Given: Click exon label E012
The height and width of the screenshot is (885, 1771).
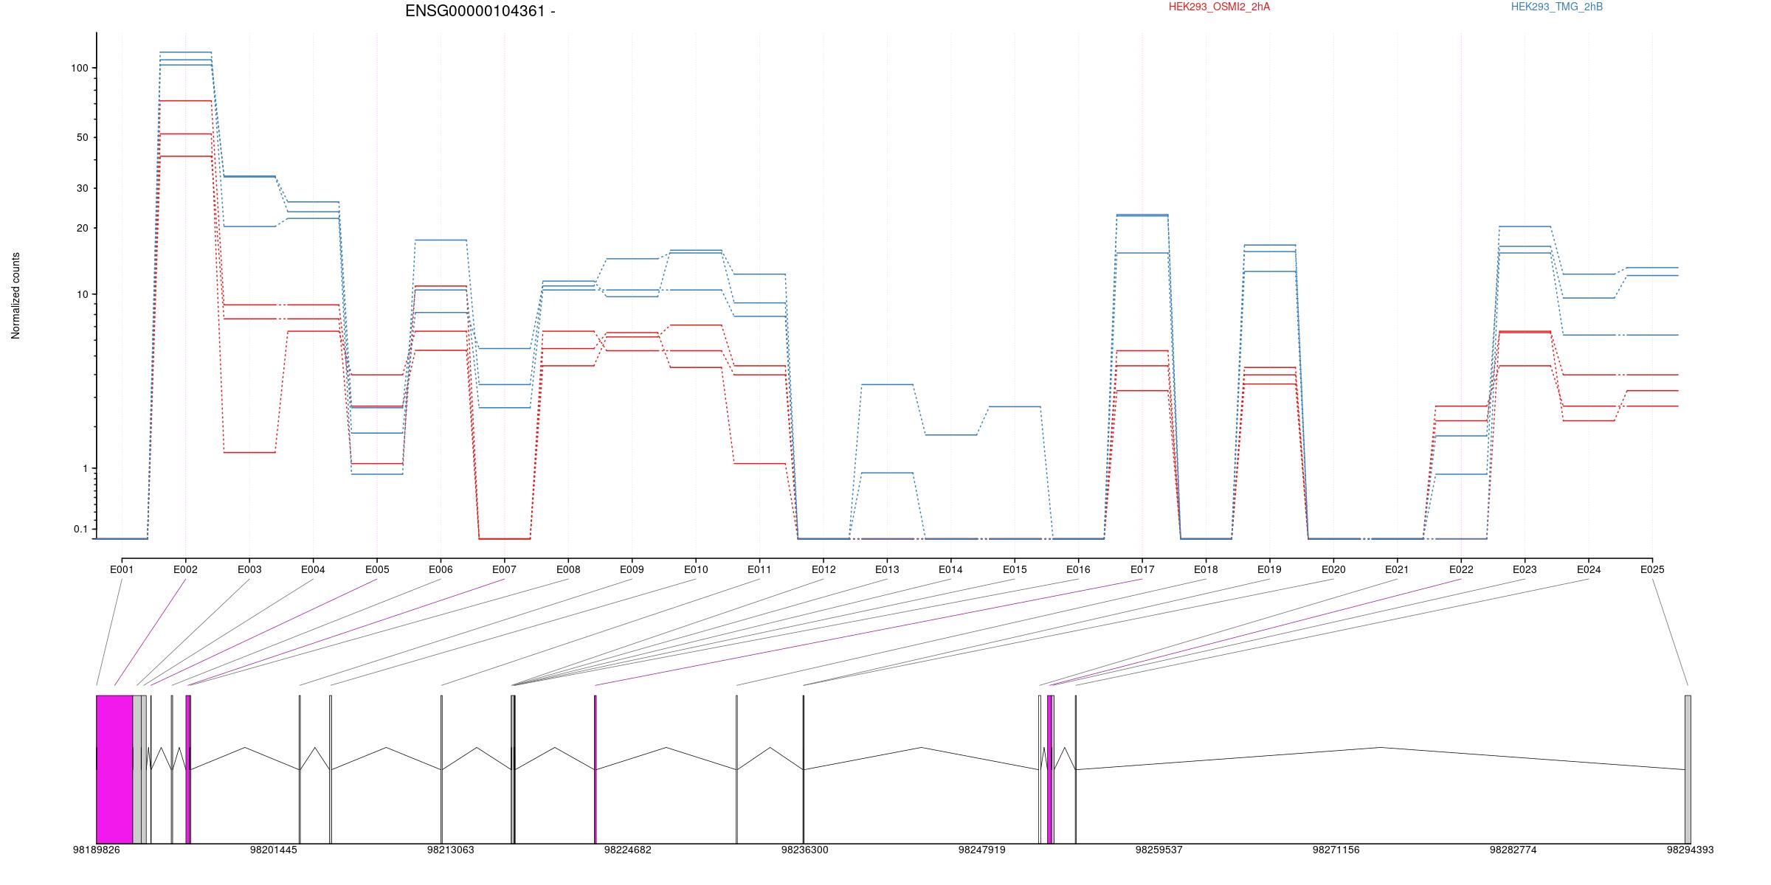Looking at the screenshot, I should point(824,569).
